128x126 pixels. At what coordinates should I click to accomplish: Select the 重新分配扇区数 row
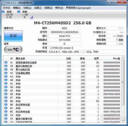click(62, 66)
